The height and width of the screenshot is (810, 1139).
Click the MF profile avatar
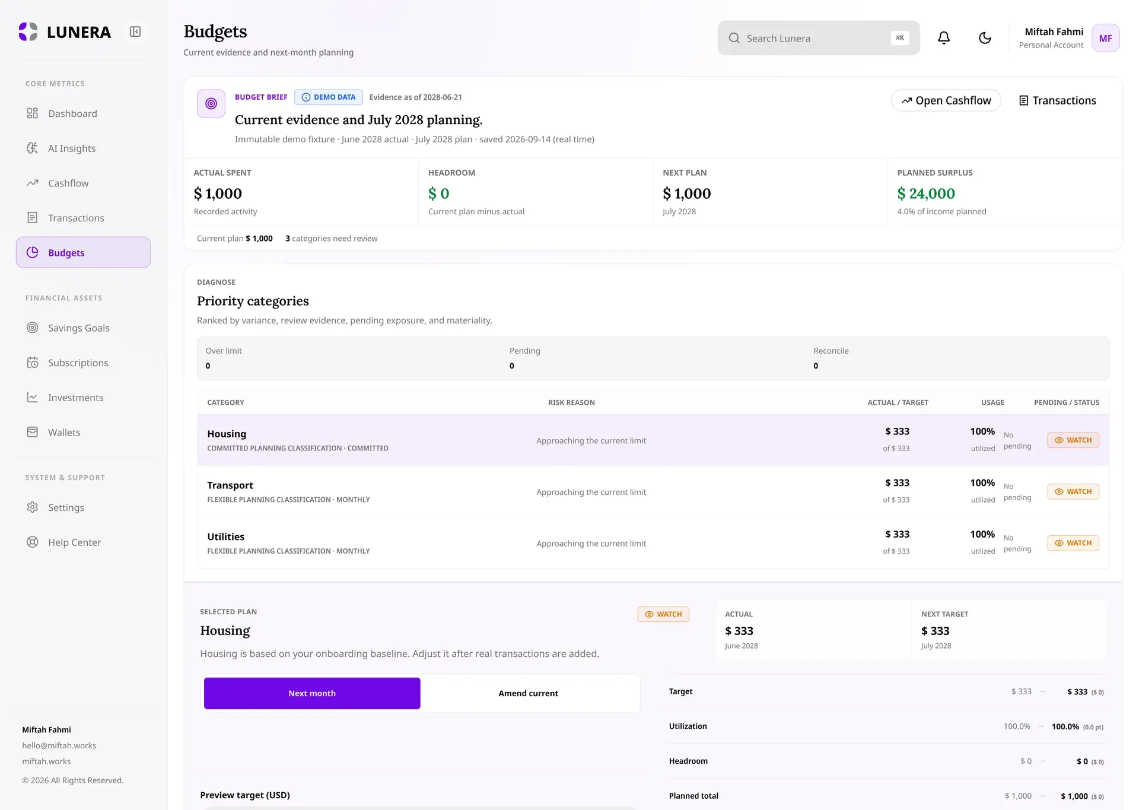tap(1105, 38)
